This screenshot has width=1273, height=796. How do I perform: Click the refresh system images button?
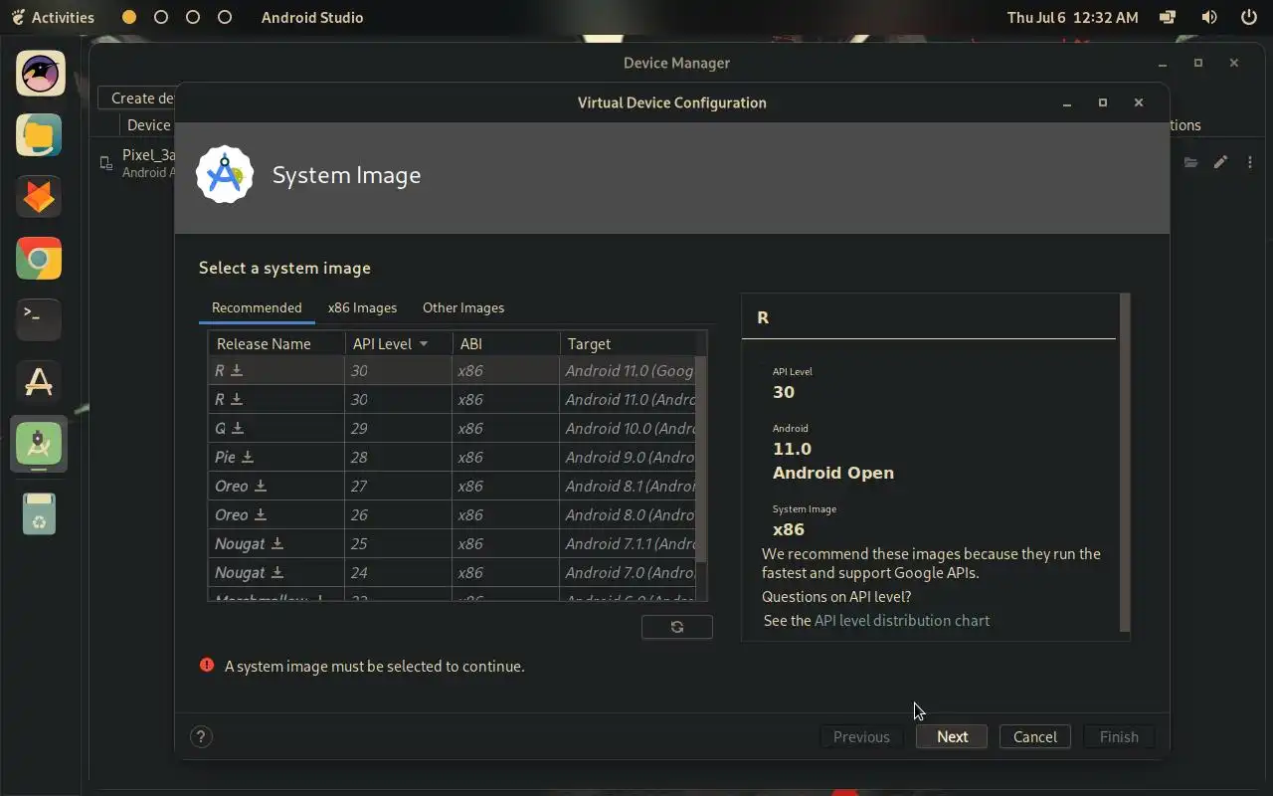(677, 627)
